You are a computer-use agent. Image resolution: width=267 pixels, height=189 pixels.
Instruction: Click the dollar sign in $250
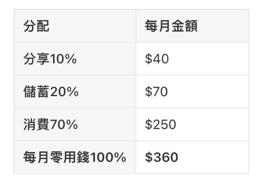click(148, 125)
